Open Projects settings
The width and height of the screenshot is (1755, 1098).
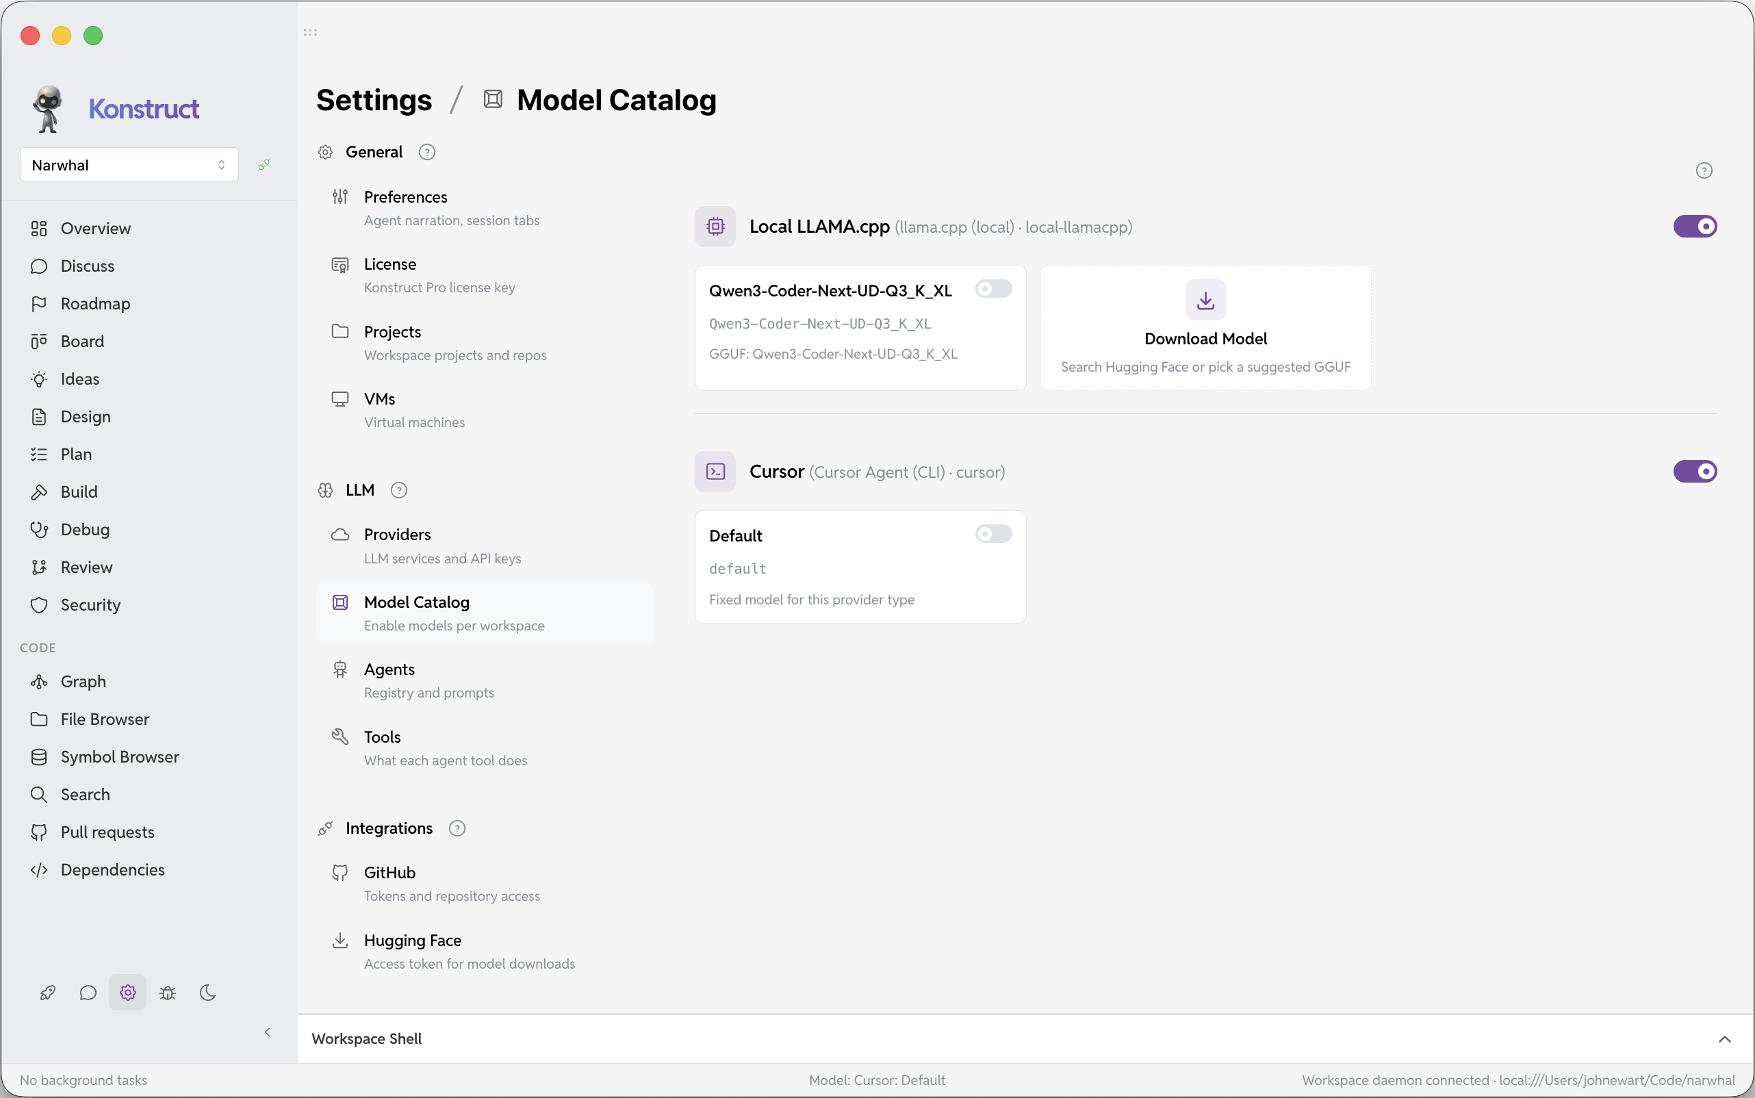[x=485, y=343]
